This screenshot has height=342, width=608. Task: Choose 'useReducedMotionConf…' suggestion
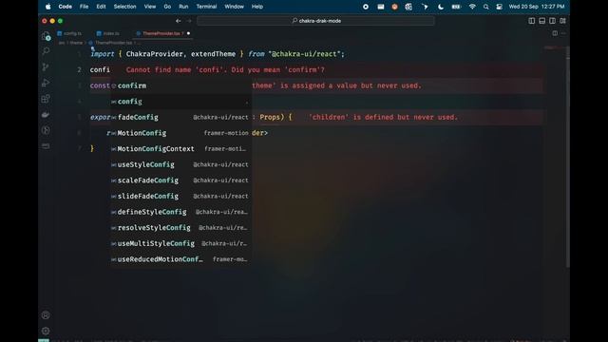181,259
